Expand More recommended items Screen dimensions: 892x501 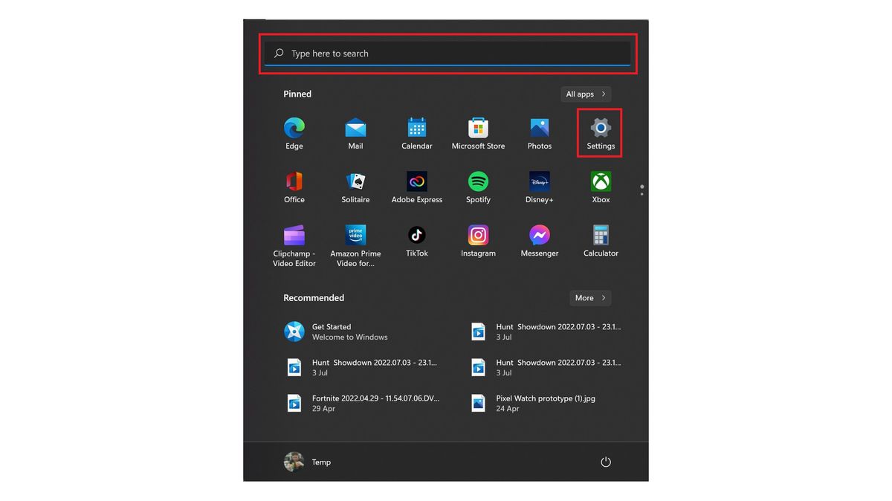pyautogui.click(x=590, y=297)
